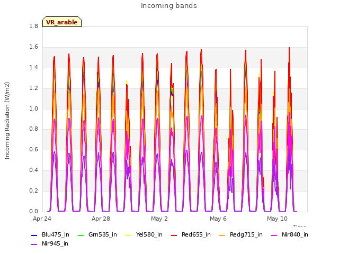The height and width of the screenshot is (254, 339).
Task: Click the 1.6 y-axis tick label
Action: (33, 47)
